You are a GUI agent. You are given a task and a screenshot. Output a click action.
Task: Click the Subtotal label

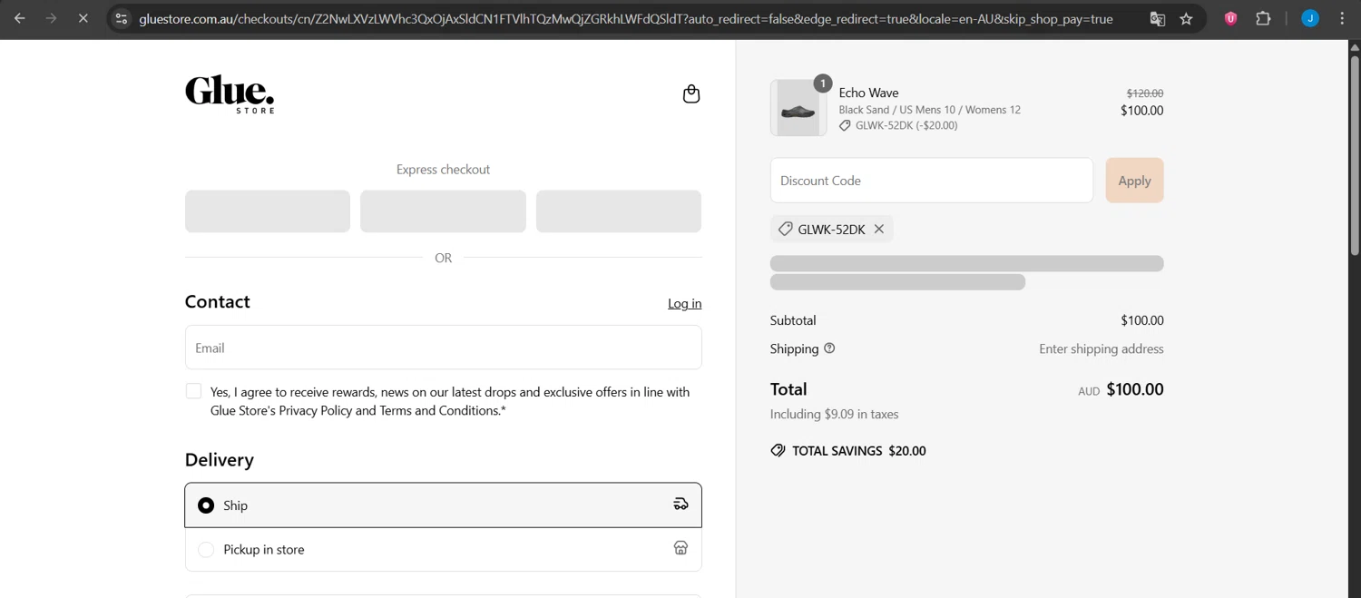coord(793,320)
